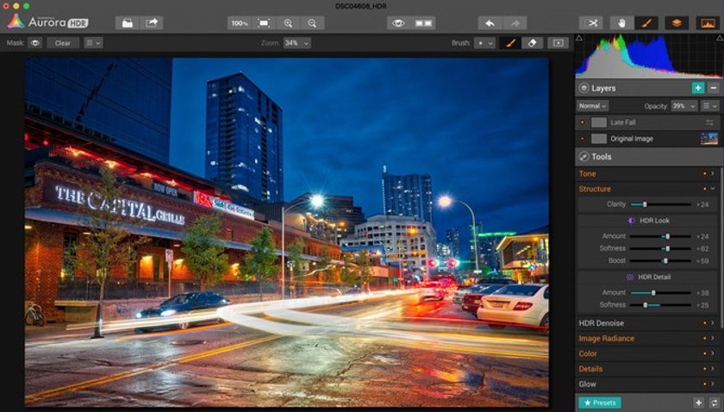Reset tools with circular arrows icon
The height and width of the screenshot is (412, 724).
[714, 403]
